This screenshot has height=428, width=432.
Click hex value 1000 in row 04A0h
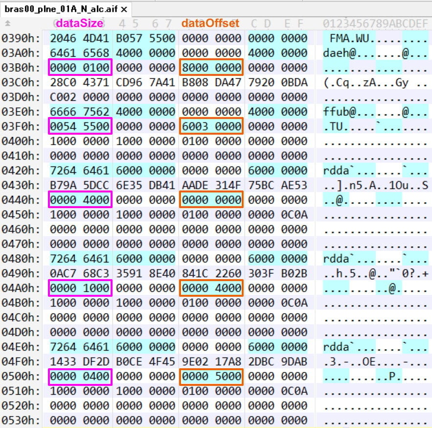coord(96,288)
